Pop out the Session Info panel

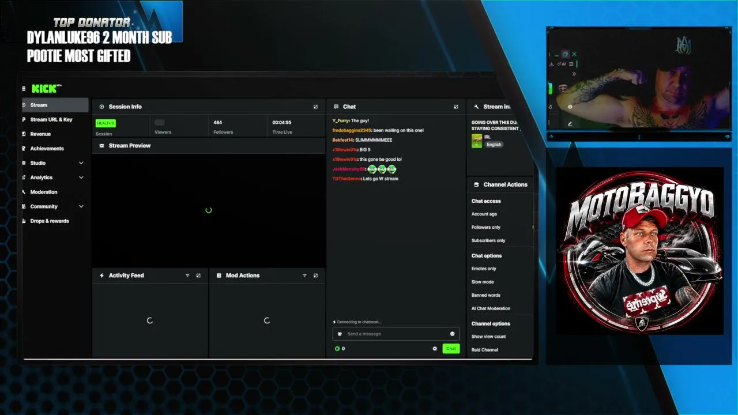(x=315, y=107)
